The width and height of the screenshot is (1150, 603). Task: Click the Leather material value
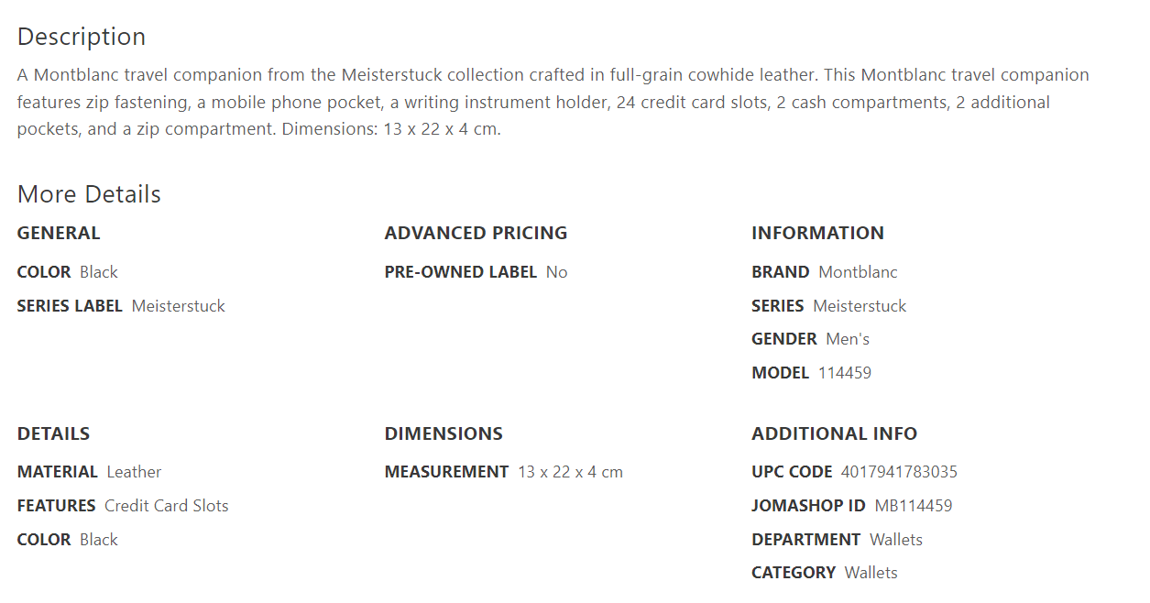coord(134,472)
